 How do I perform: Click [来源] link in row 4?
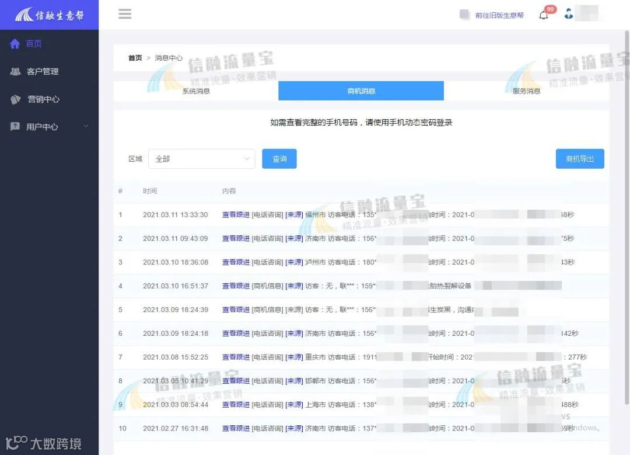pos(294,286)
